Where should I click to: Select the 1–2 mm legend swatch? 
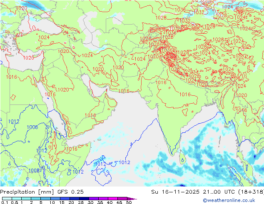pos(26,199)
